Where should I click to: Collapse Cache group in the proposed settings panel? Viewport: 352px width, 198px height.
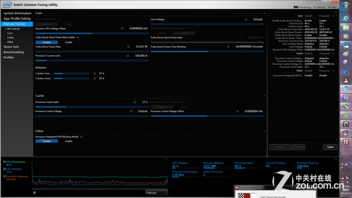click(x=333, y=53)
